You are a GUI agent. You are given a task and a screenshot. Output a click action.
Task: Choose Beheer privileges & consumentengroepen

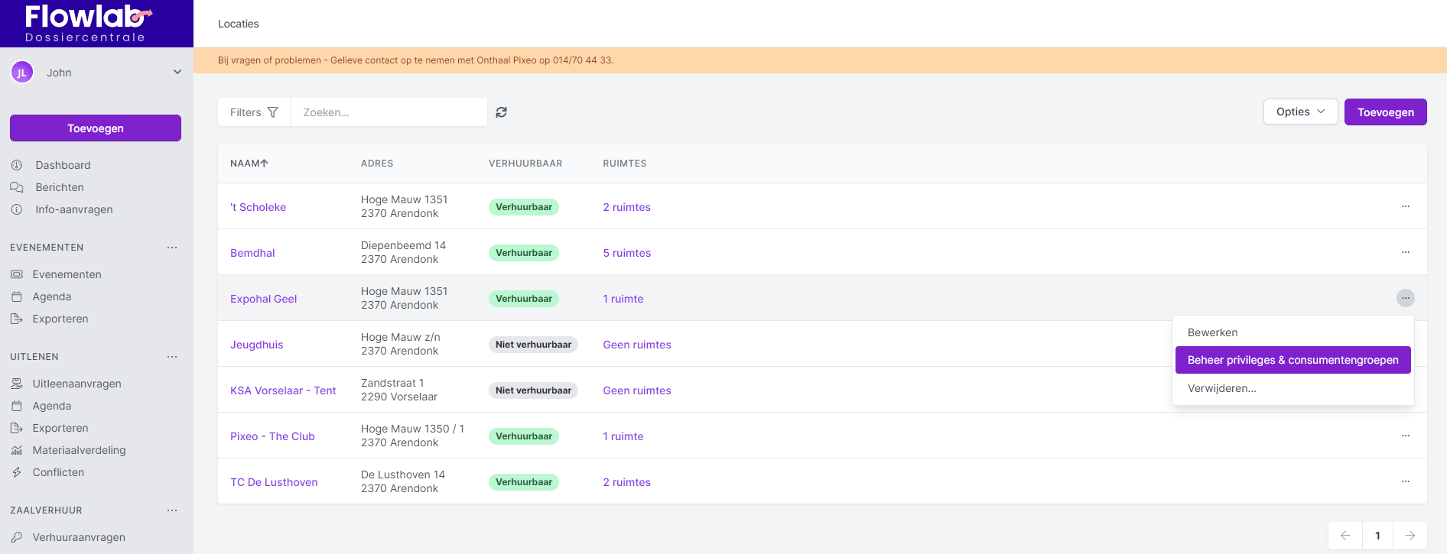pyautogui.click(x=1293, y=360)
